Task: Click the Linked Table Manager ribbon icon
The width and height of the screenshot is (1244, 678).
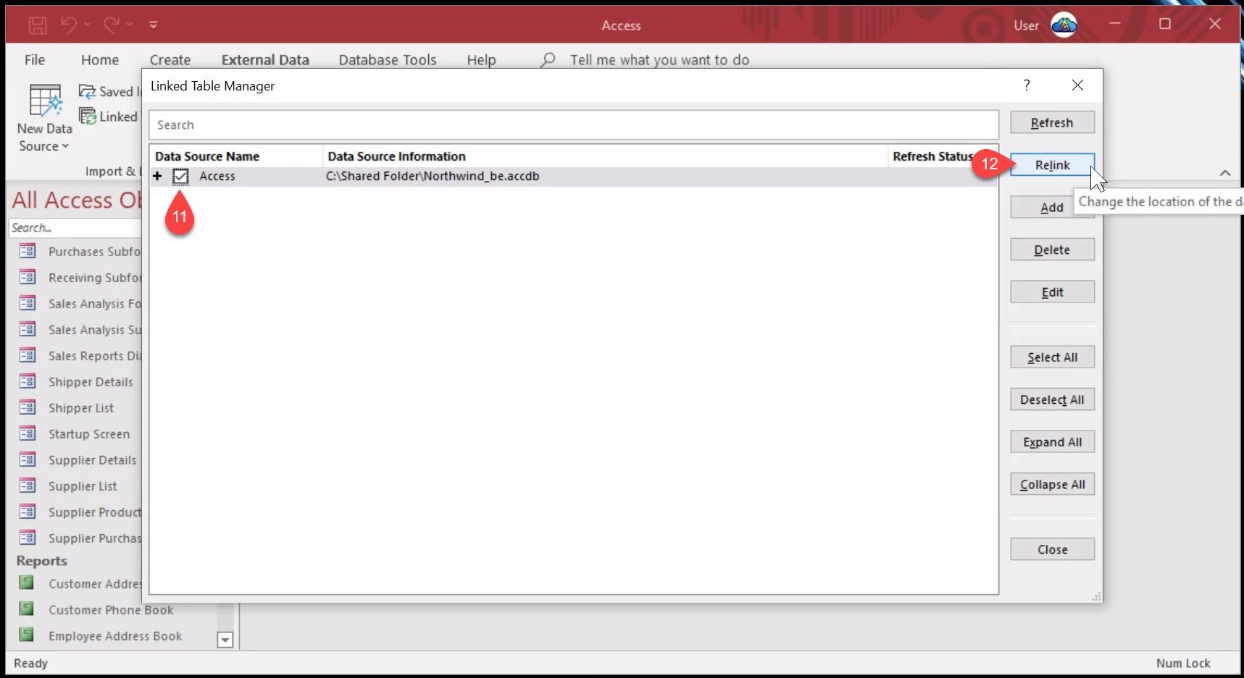Action: click(x=88, y=116)
